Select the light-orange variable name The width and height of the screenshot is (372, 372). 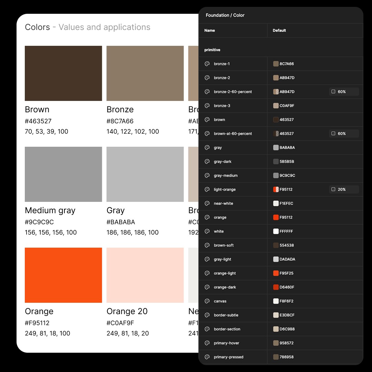click(225, 189)
